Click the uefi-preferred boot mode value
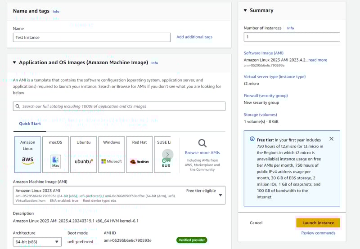 coord(81,242)
